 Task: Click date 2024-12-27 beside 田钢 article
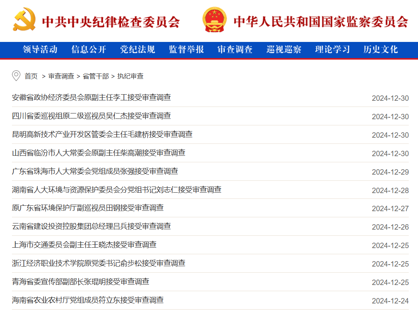point(390,208)
